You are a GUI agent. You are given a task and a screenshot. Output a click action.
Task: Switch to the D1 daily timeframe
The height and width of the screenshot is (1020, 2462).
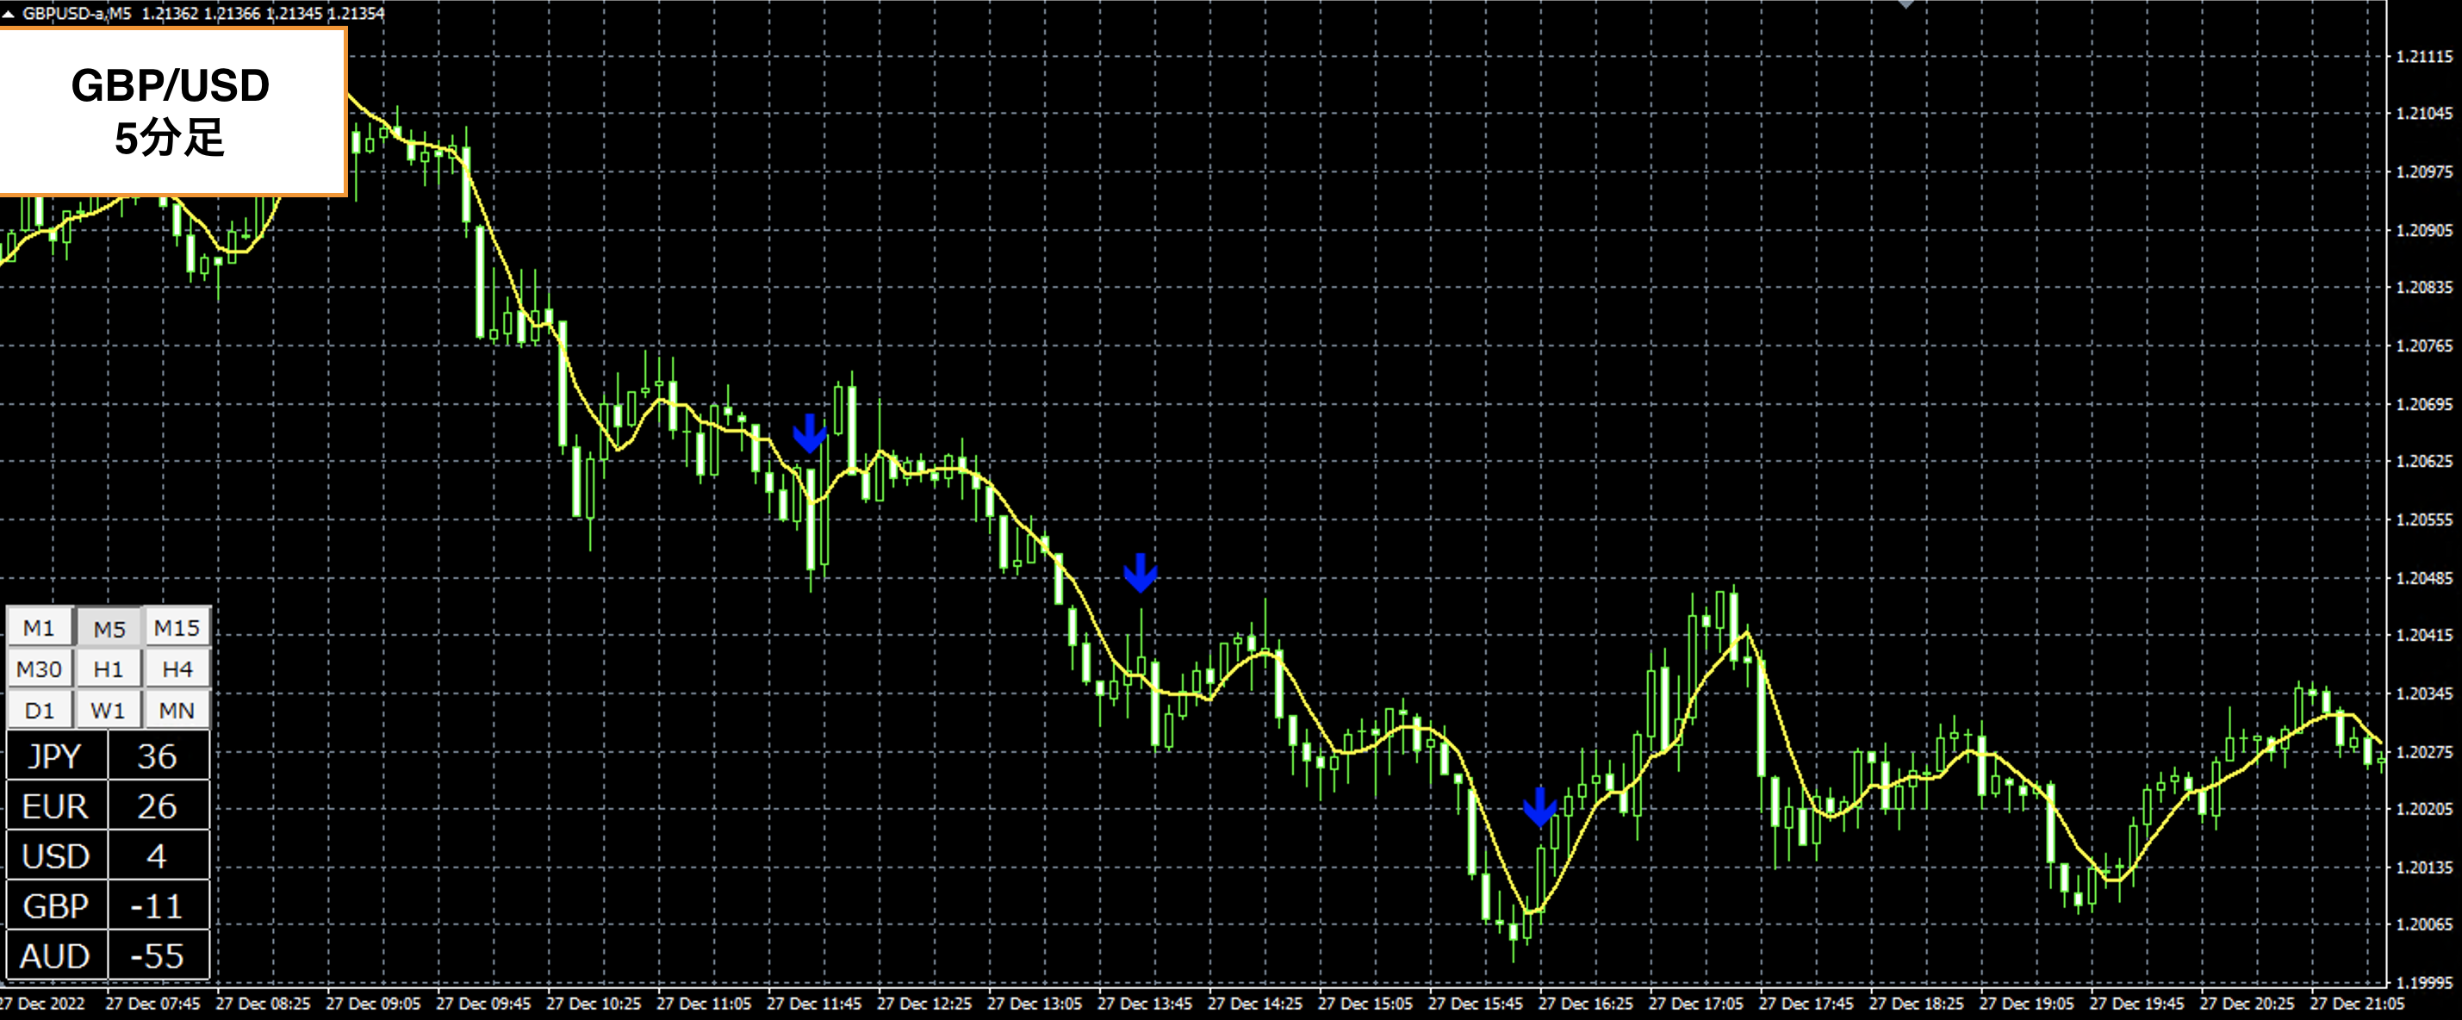[39, 710]
